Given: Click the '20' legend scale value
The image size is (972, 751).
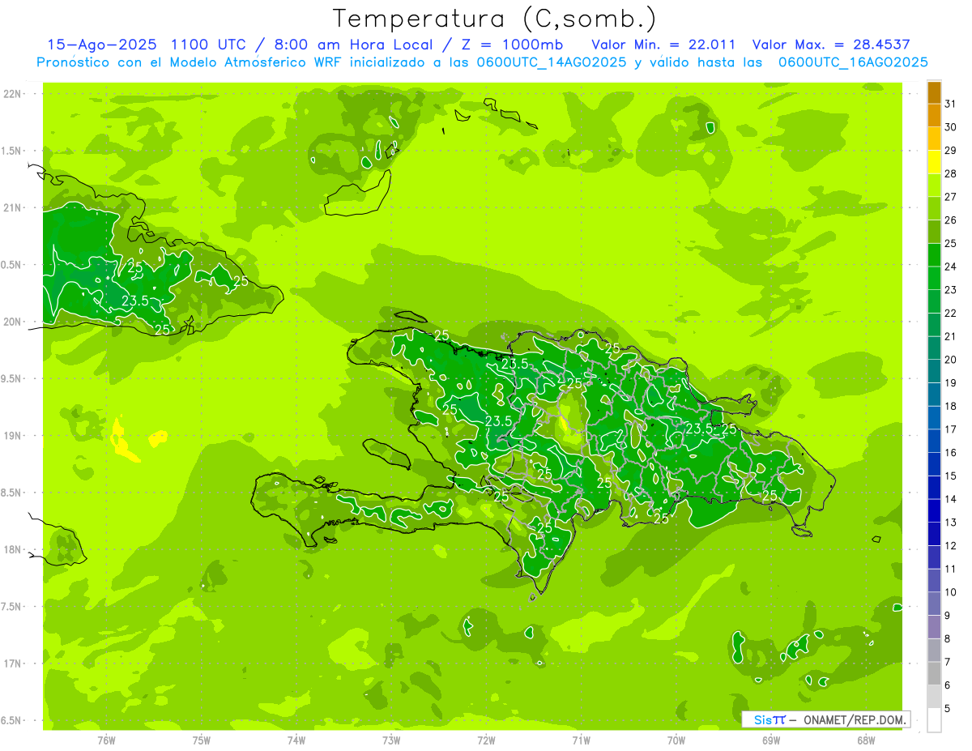Looking at the screenshot, I should 951,360.
